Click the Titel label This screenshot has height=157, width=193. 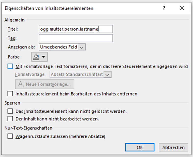point(13,29)
